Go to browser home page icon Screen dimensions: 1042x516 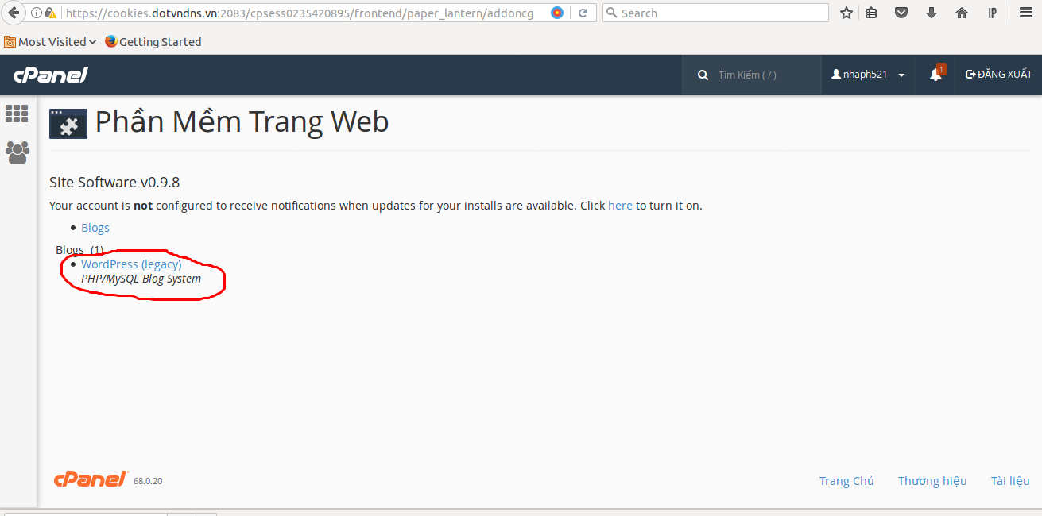962,13
